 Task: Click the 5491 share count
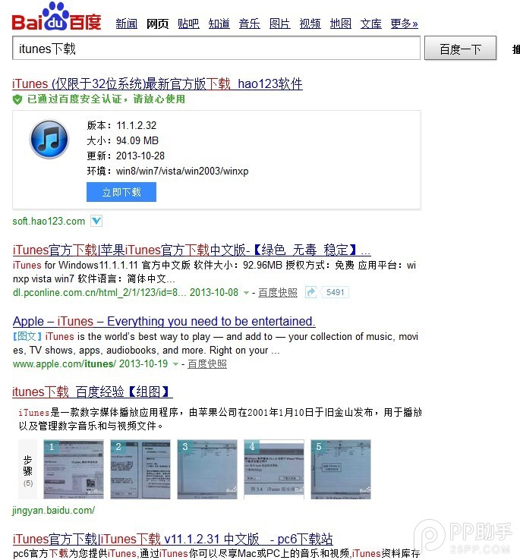[x=335, y=292]
